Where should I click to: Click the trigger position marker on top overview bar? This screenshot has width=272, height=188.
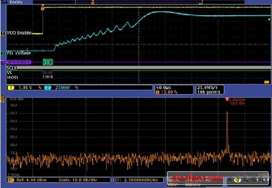click(x=93, y=2)
